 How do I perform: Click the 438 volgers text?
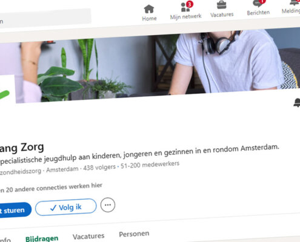[x=99, y=167]
